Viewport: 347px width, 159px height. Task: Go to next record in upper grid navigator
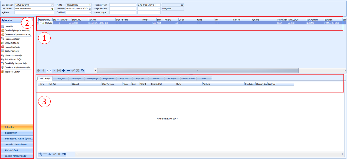[x=54, y=70]
